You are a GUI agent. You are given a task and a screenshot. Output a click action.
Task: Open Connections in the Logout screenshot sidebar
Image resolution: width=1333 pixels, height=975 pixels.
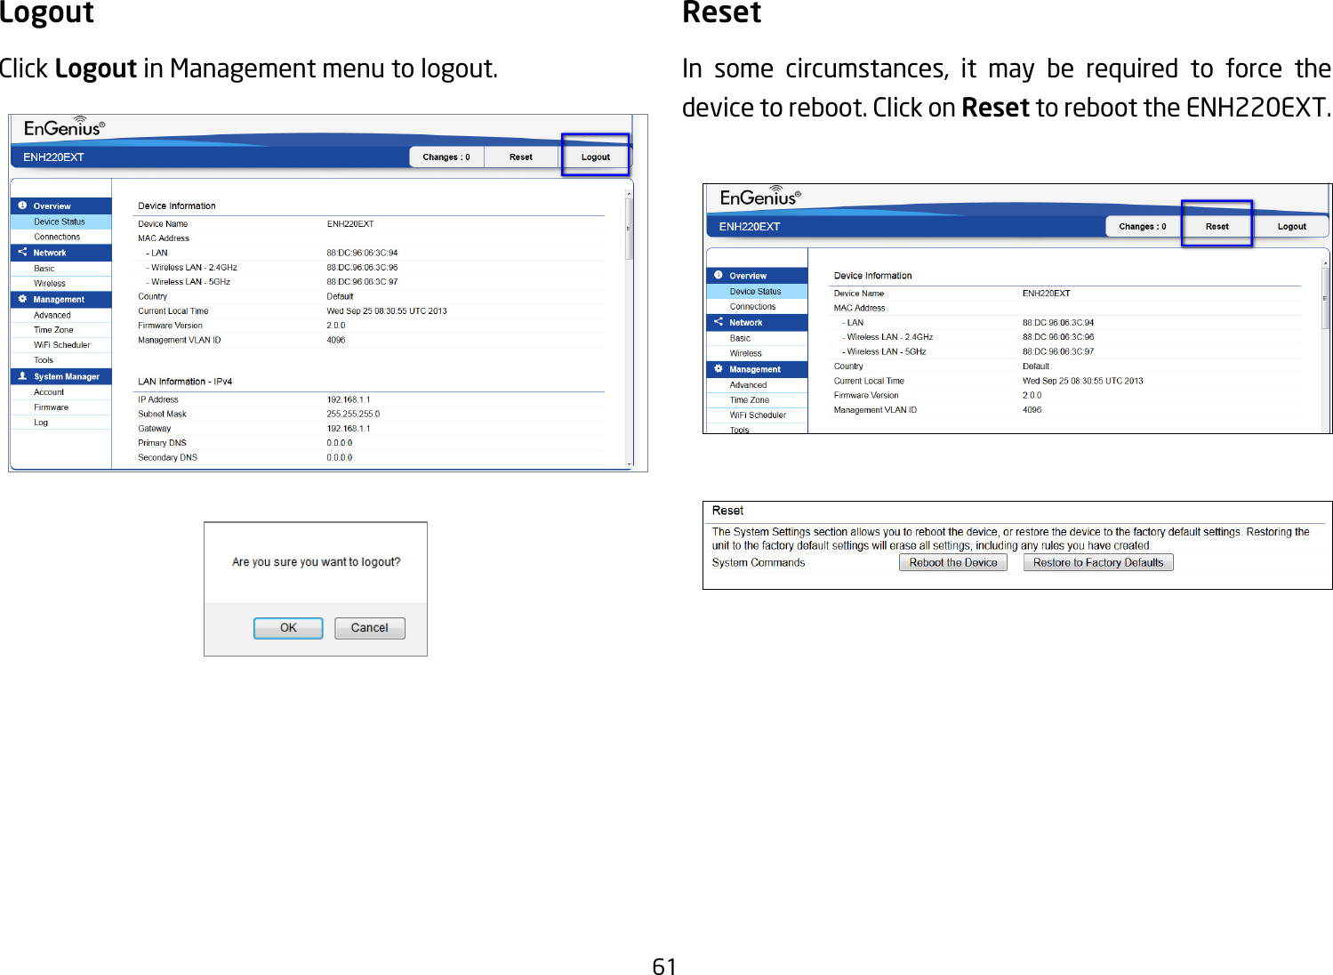pyautogui.click(x=60, y=237)
